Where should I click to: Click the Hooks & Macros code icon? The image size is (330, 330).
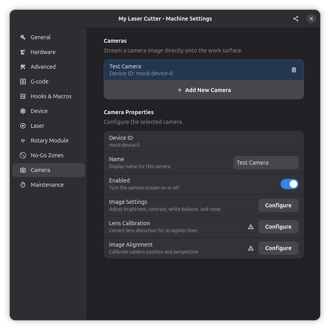[23, 96]
